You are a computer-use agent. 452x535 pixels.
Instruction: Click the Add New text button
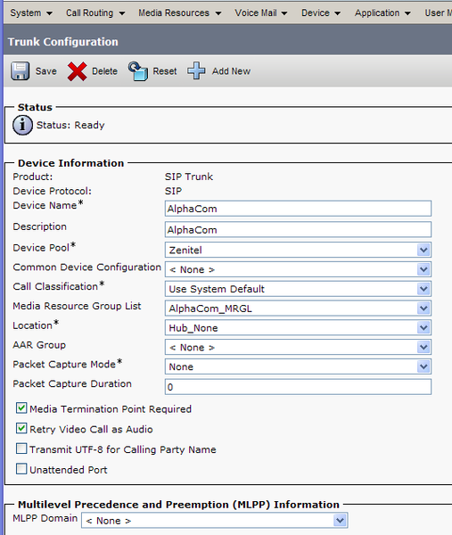pos(231,71)
